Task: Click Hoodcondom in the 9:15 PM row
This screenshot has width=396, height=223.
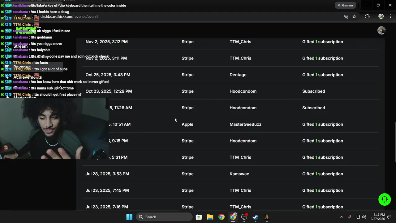Action: tap(243, 141)
